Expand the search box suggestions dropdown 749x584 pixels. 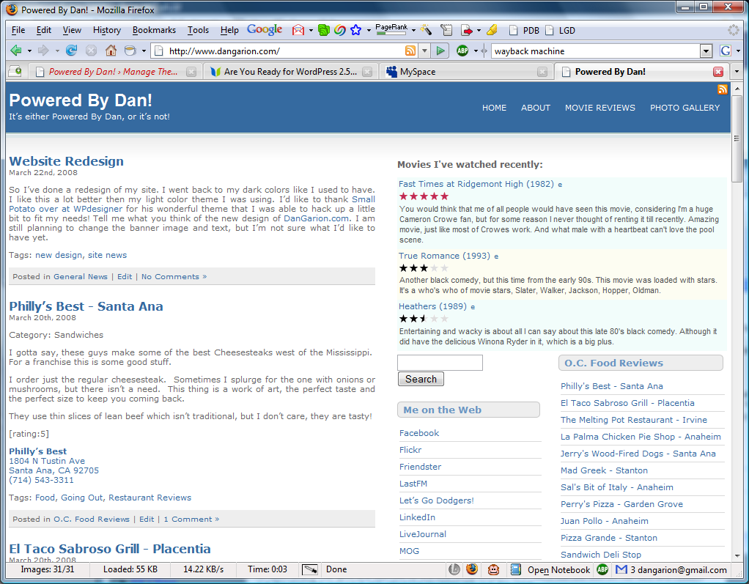[x=706, y=51]
